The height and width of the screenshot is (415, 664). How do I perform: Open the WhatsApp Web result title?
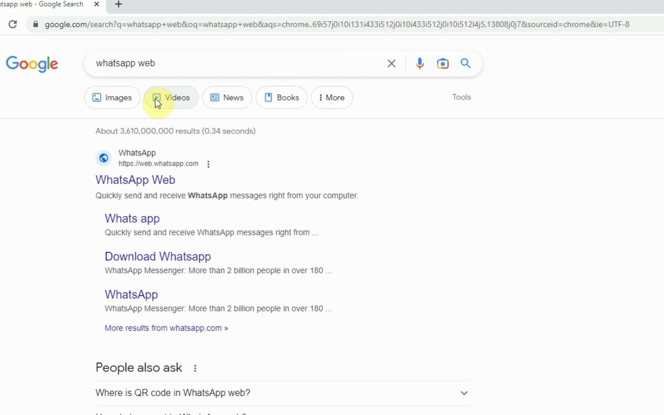click(135, 180)
